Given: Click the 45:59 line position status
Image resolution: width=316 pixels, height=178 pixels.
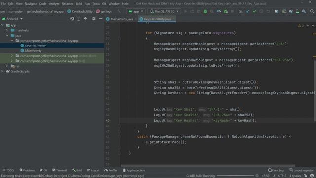Looking at the screenshot, I should pyautogui.click(x=266, y=176).
